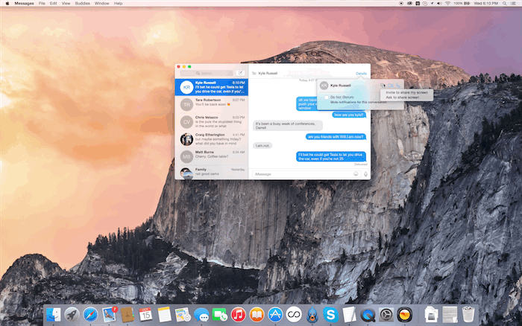This screenshot has height=326, width=522.
Task: Start a FaceTime video call with Kyle
Action: 390,86
